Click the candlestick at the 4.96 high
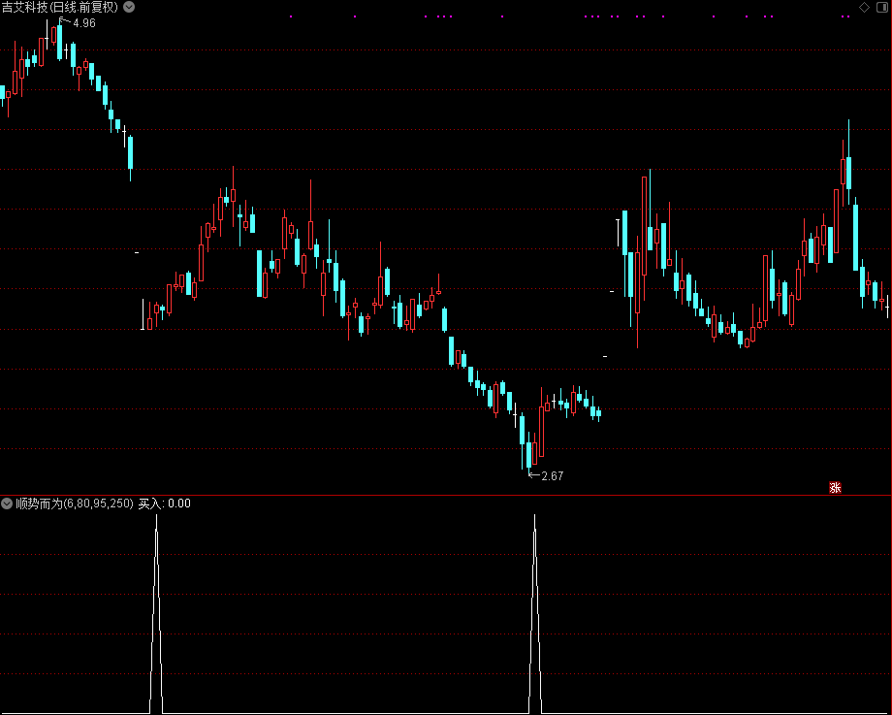 click(x=60, y=40)
